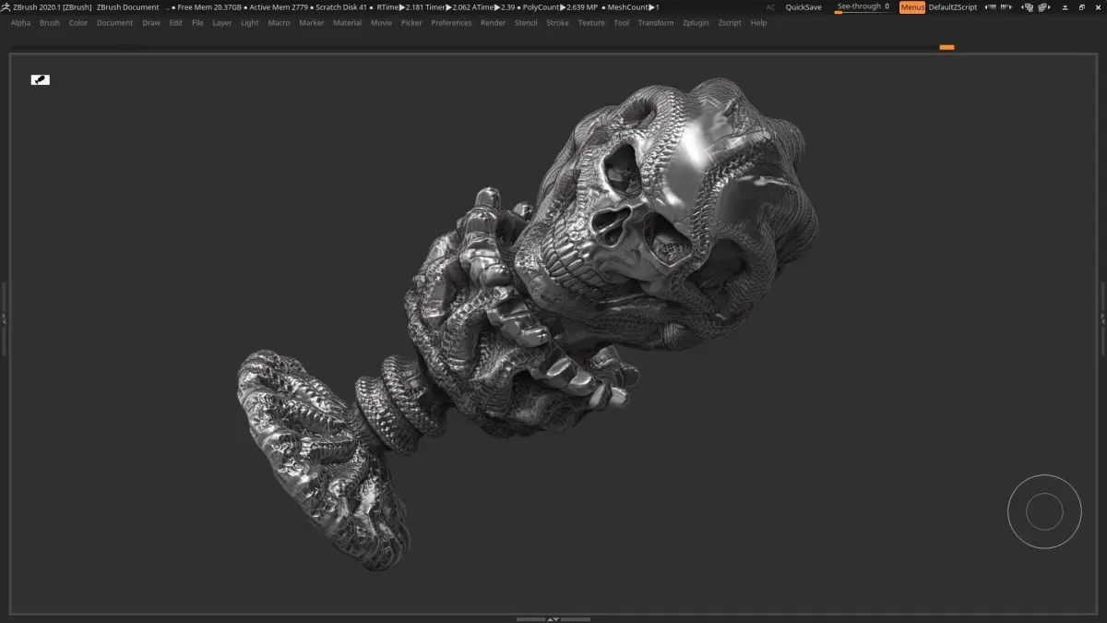This screenshot has height=623, width=1107.
Task: Open the Stroke menu
Action: (557, 23)
